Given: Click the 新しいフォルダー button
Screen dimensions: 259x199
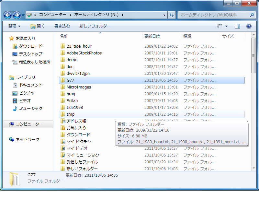Looking at the screenshot, I should [x=95, y=26].
